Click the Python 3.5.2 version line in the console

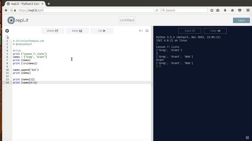(188, 37)
